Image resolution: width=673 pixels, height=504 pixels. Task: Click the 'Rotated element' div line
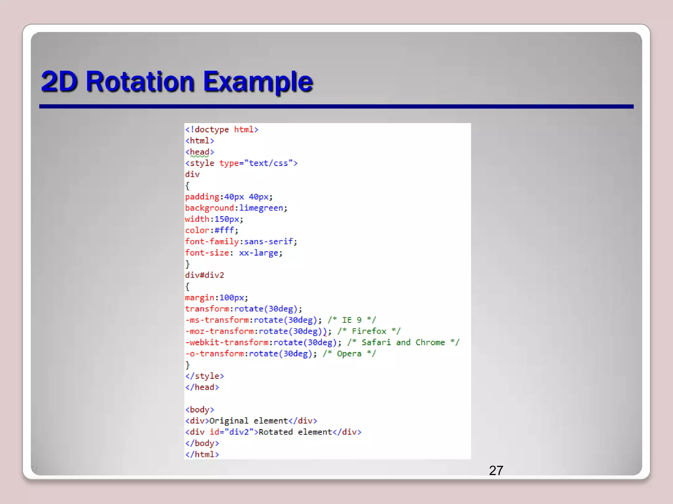[x=273, y=432]
